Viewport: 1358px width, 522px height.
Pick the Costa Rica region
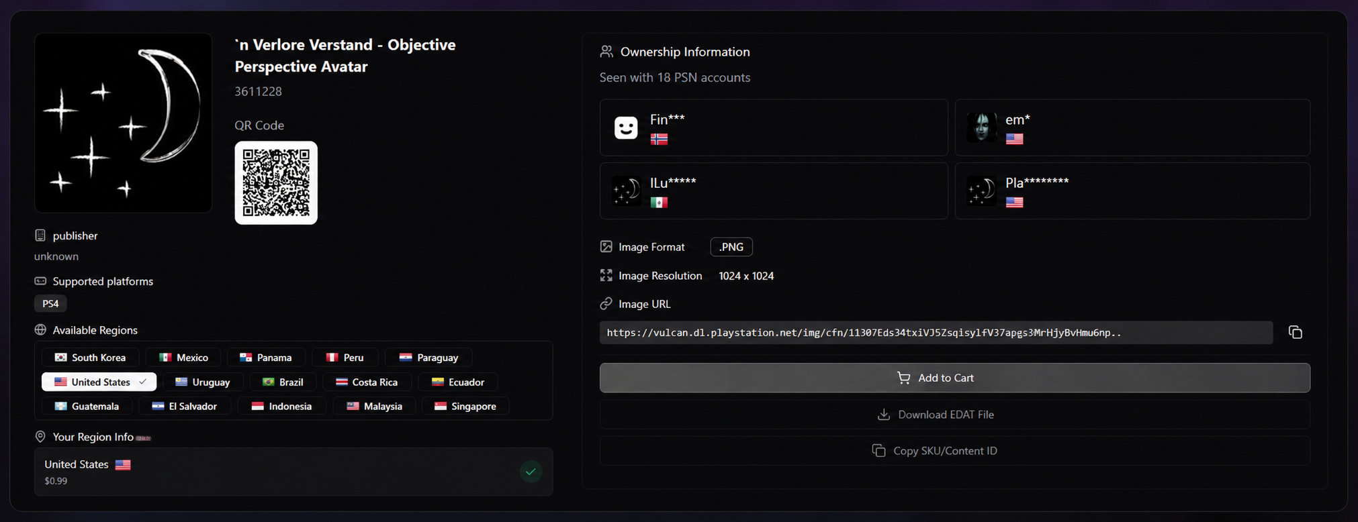(367, 382)
